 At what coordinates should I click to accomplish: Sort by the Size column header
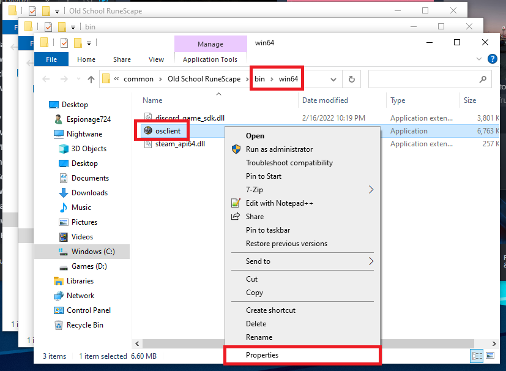470,100
